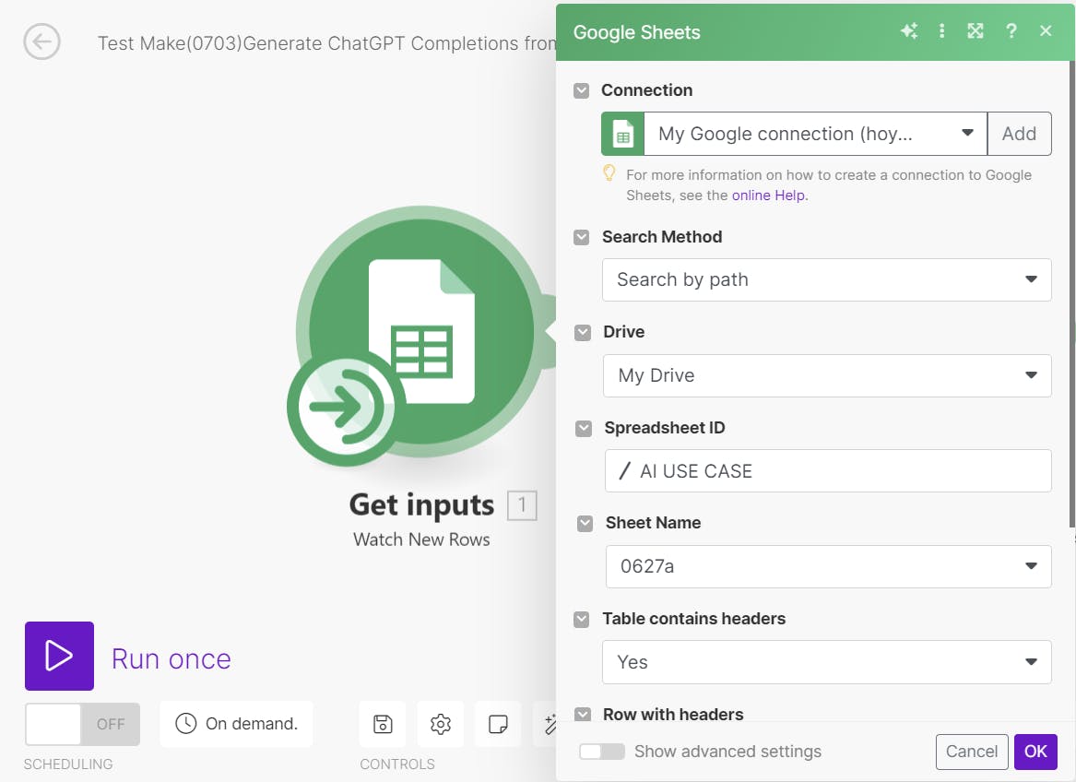The width and height of the screenshot is (1076, 782).
Task: Click the Spreadsheet ID AI USE CASE field
Action: [828, 471]
